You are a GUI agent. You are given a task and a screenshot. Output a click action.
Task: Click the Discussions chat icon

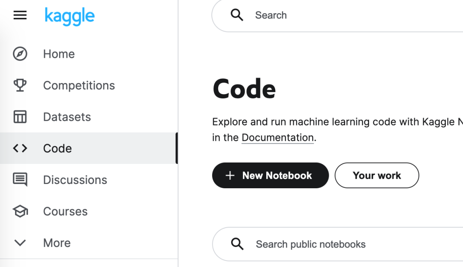(x=20, y=180)
